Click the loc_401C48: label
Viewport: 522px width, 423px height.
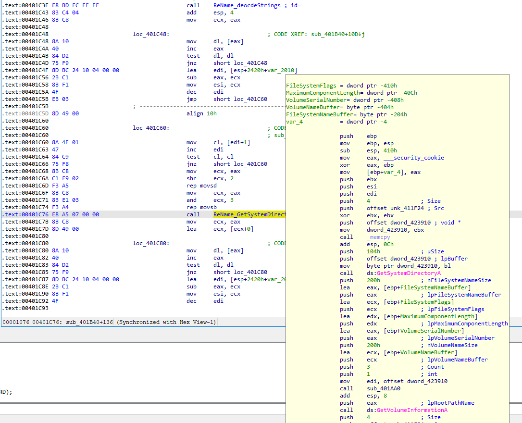(x=151, y=34)
